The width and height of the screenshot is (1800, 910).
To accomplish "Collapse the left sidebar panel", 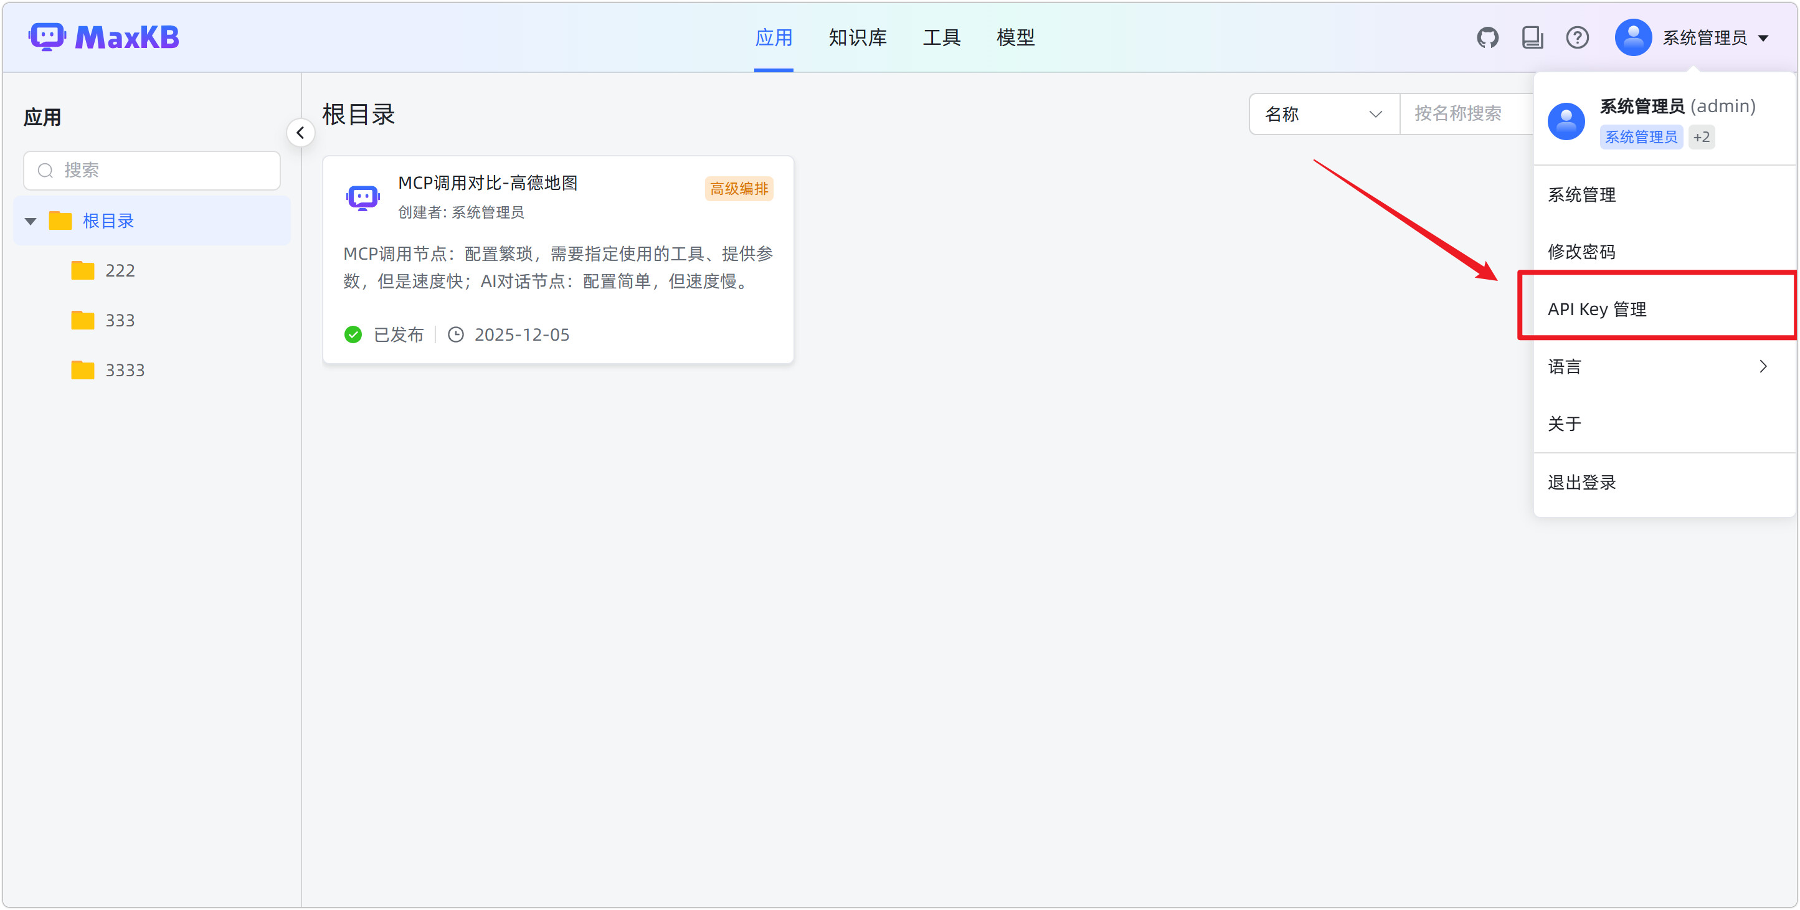I will pyautogui.click(x=300, y=133).
